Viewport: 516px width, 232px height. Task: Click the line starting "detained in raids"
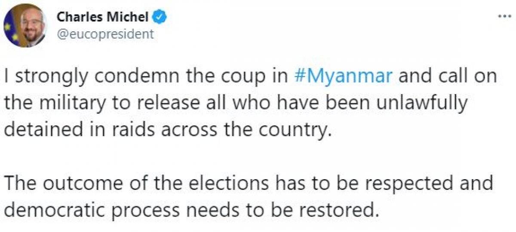169,129
